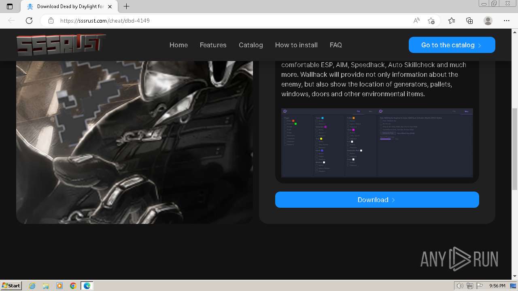Screen dimensions: 518x291
Task: Open the Action Center flag icon
Action: tap(480, 286)
